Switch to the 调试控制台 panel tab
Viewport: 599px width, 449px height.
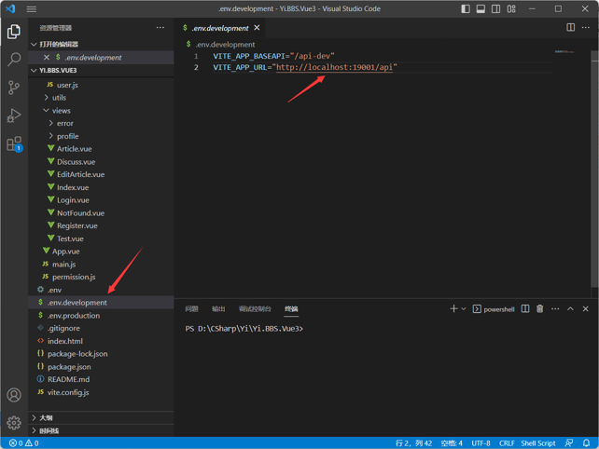click(x=254, y=308)
